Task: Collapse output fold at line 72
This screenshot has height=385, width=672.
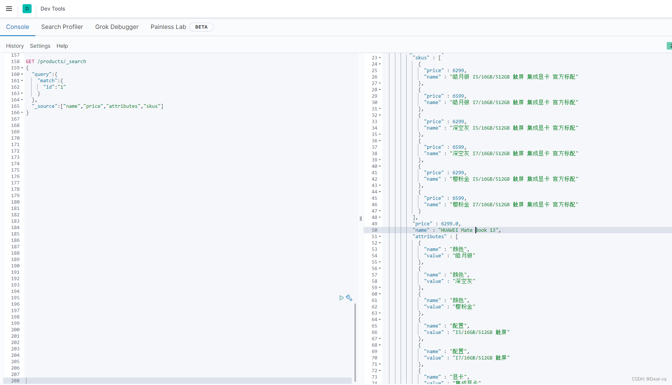Action: [x=380, y=371]
